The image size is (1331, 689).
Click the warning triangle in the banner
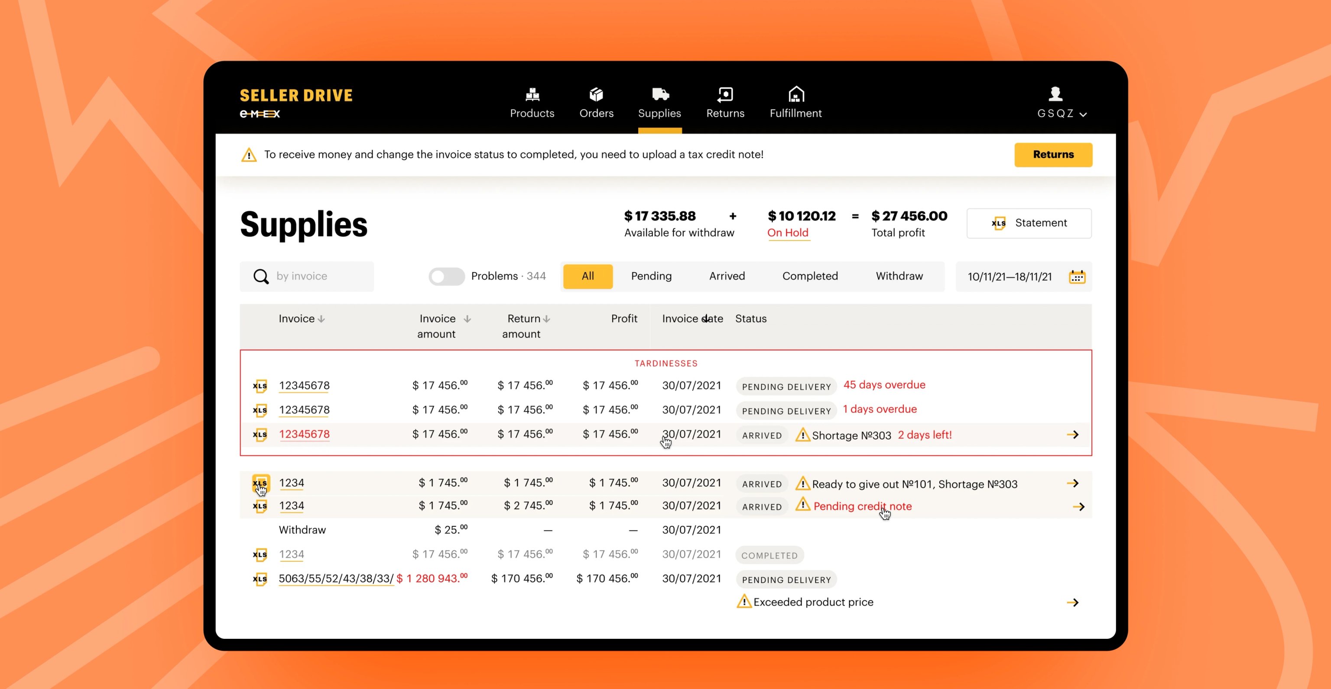249,155
